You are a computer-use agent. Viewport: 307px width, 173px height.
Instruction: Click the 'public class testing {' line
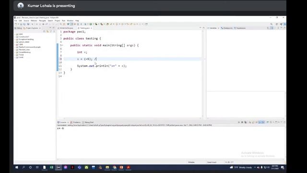[82, 38]
